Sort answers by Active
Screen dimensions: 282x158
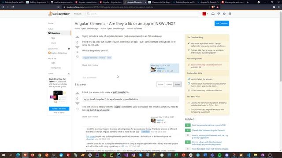[x=160, y=85]
